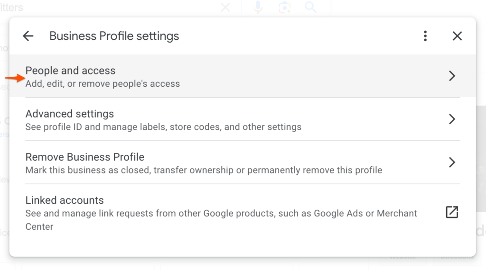Click 'See profile ID and manage labels' description

163,127
